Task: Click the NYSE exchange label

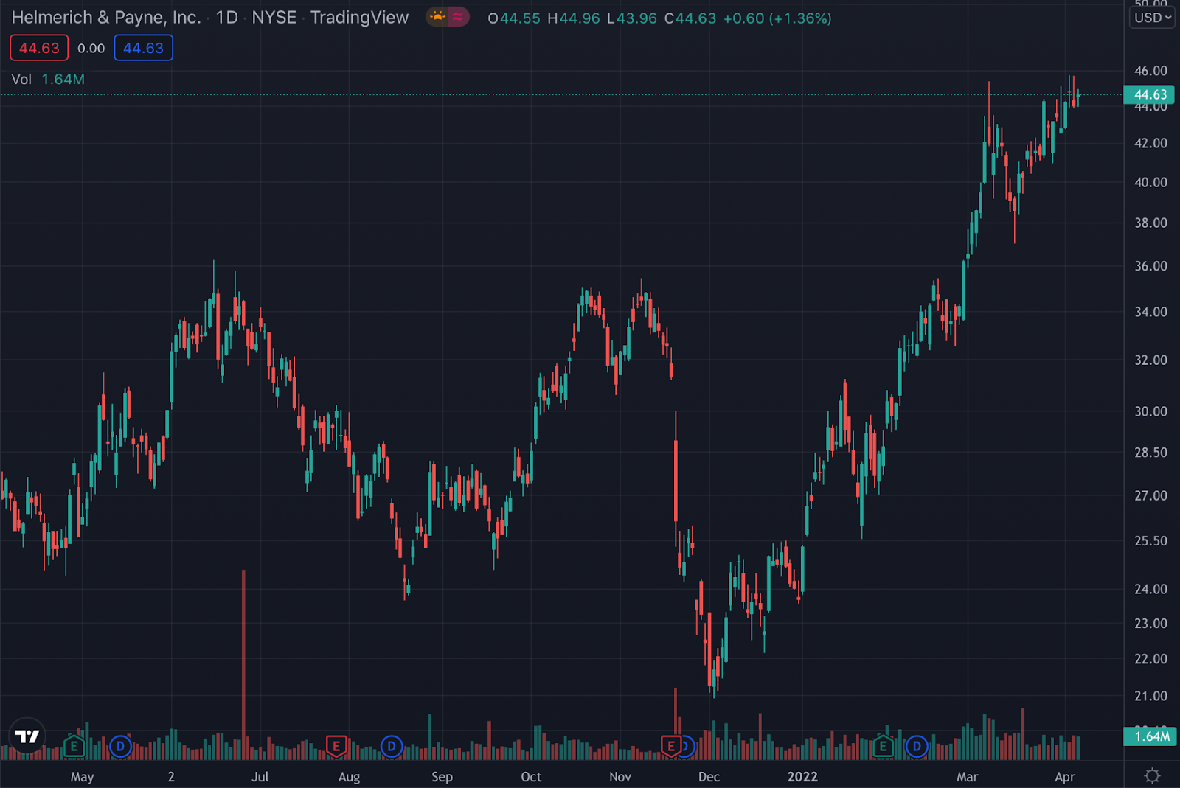Action: (274, 17)
